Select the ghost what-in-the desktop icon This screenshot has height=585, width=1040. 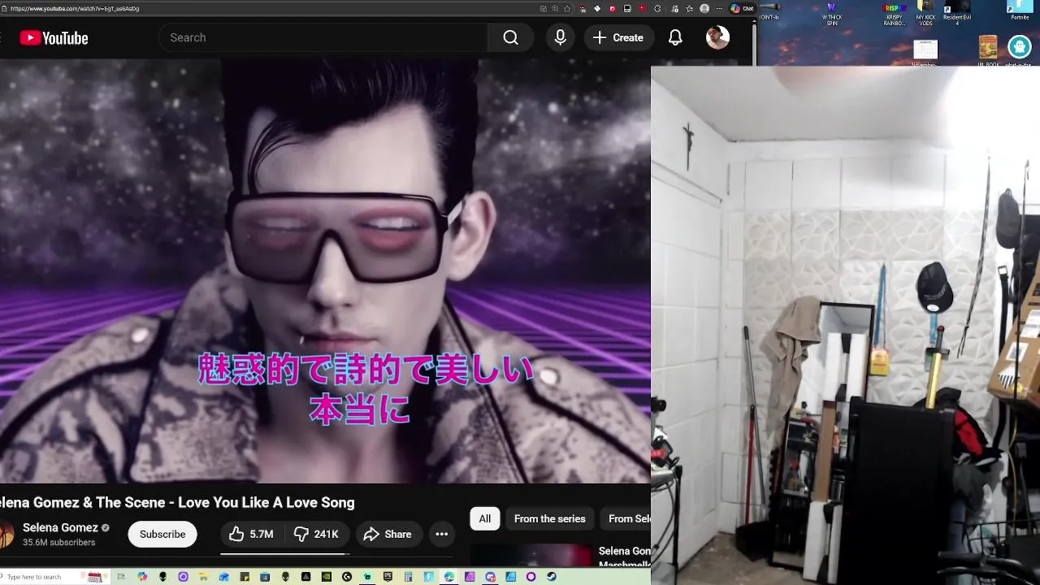point(1019,50)
